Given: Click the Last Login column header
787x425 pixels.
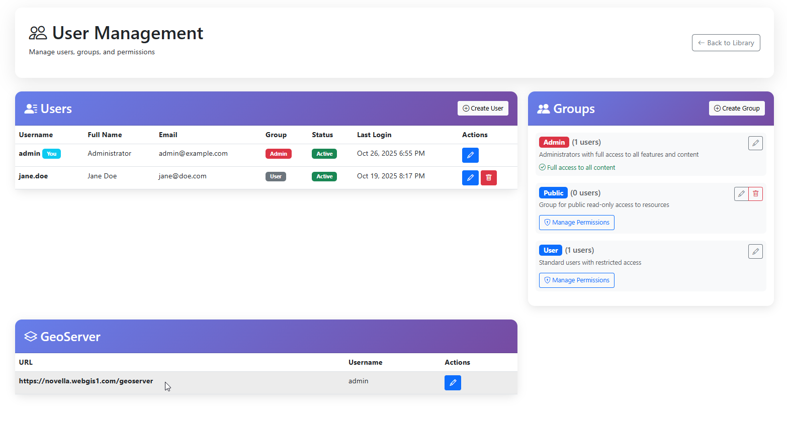Looking at the screenshot, I should point(374,135).
